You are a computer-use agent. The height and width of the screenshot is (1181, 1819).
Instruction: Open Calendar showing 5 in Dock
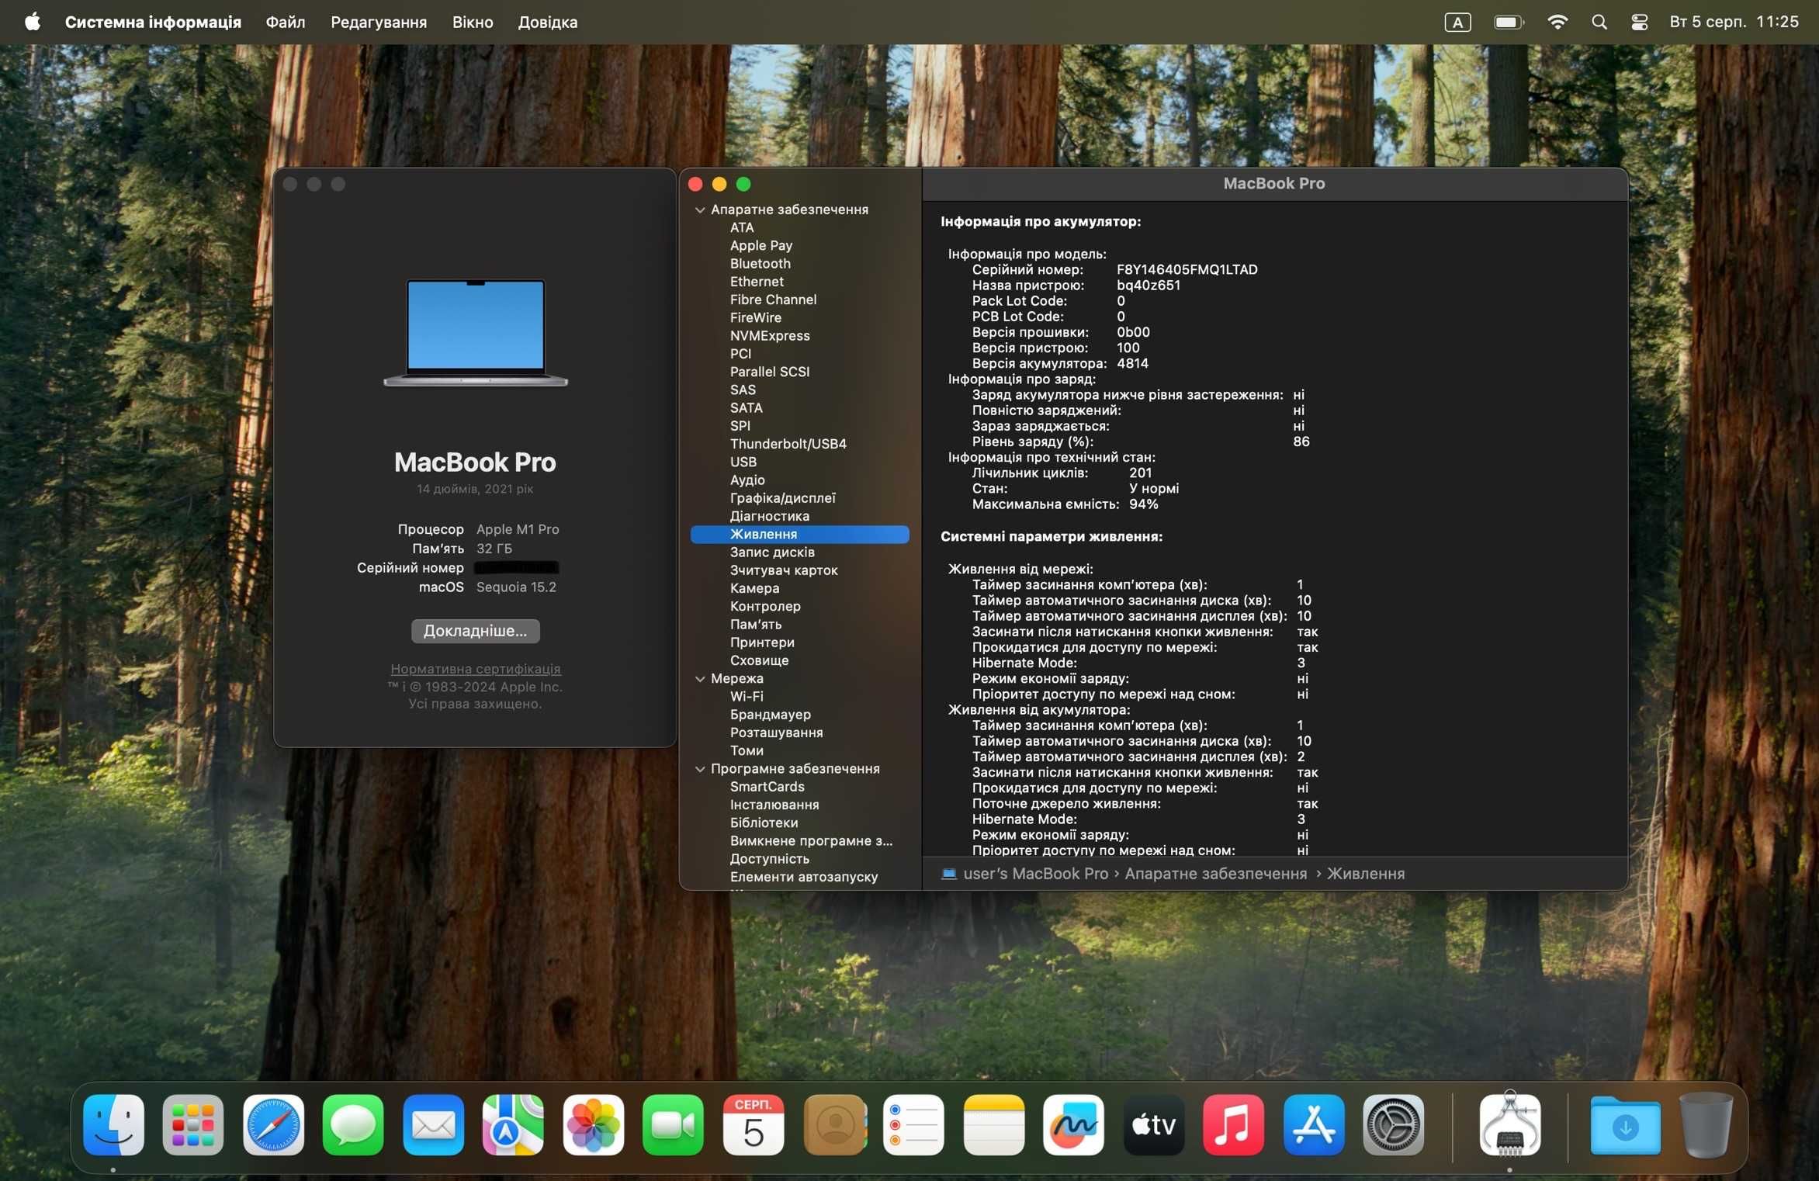tap(753, 1124)
